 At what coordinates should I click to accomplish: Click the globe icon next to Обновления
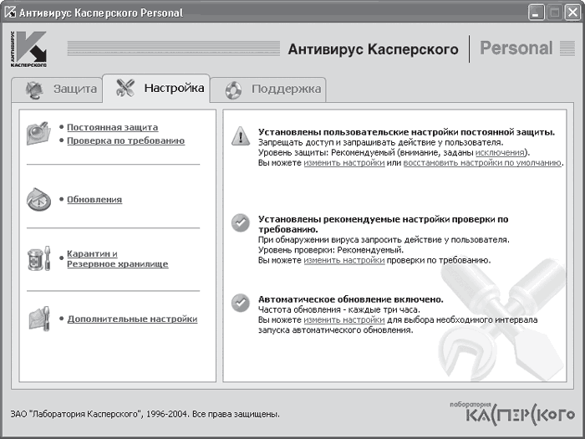(x=38, y=199)
